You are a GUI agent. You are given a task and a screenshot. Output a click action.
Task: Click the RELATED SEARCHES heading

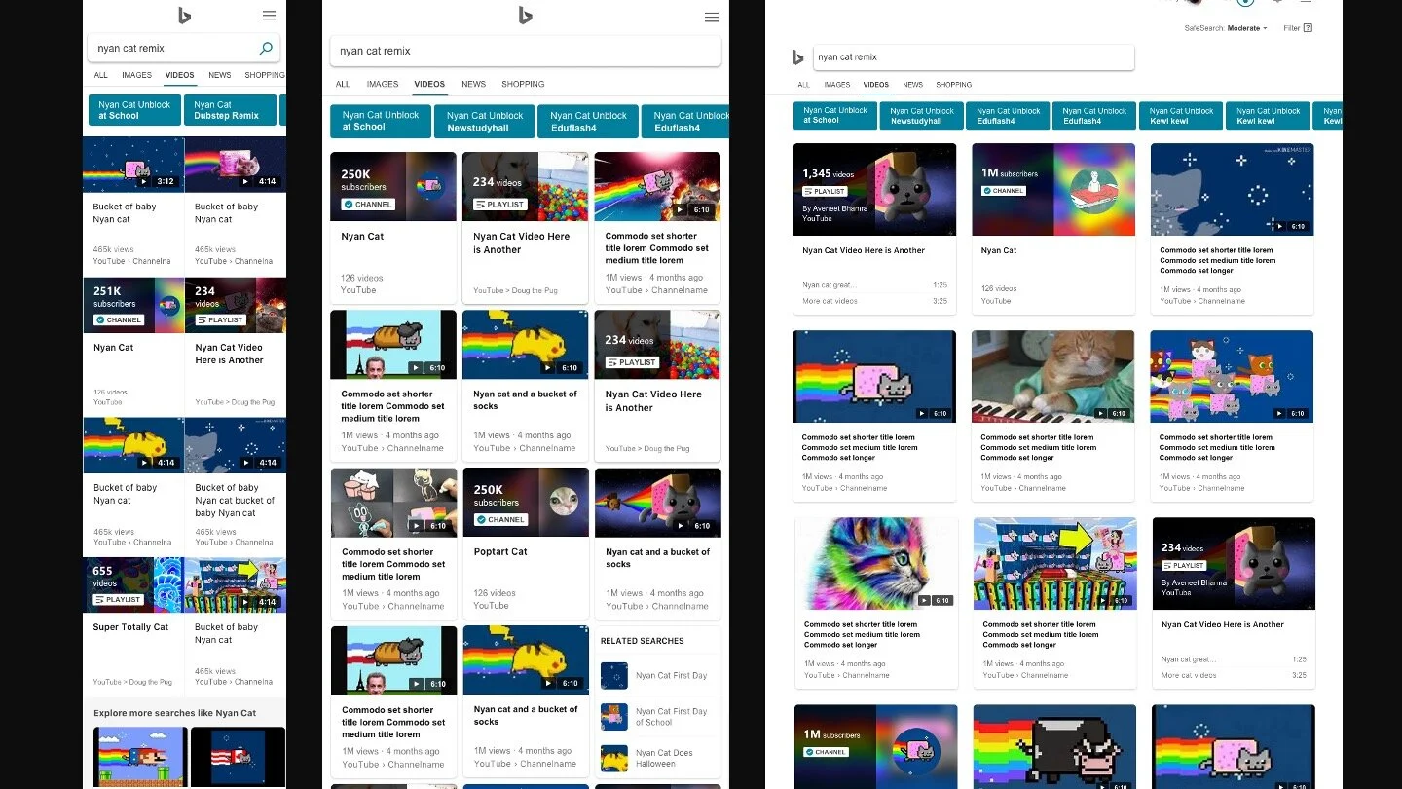coord(642,641)
